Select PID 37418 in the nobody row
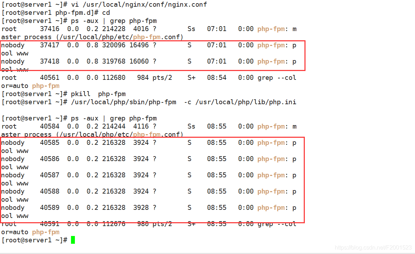The image size is (415, 254). click(x=50, y=61)
